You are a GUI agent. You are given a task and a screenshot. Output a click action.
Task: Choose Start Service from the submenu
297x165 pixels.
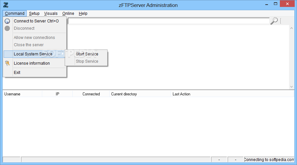tap(86, 54)
